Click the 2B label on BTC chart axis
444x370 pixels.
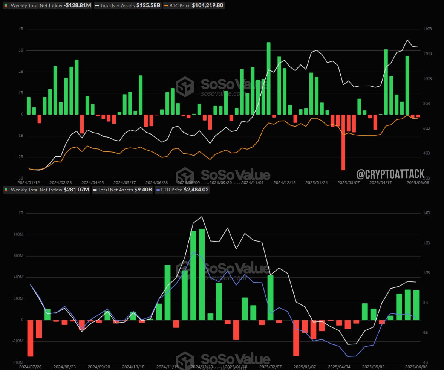21,72
